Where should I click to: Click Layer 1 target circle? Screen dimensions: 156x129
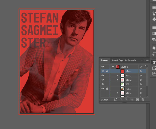pyautogui.click(x=141, y=67)
